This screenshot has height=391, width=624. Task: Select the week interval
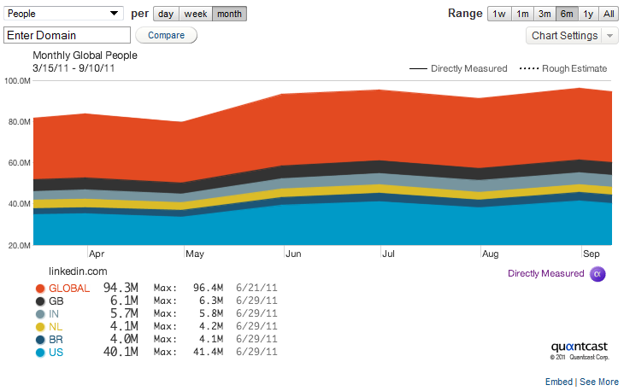coord(196,14)
